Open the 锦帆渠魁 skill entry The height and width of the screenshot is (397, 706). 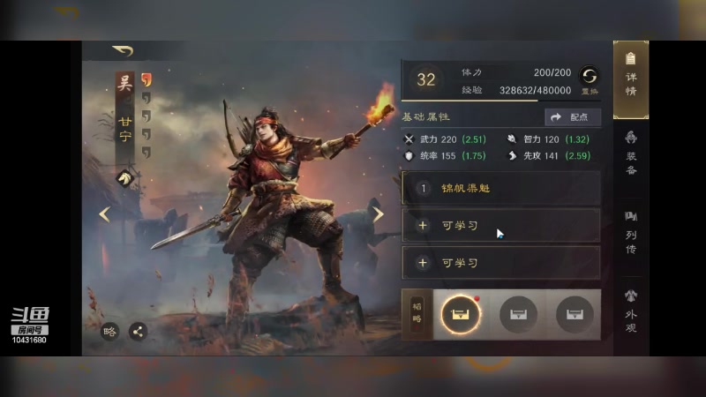coord(501,188)
